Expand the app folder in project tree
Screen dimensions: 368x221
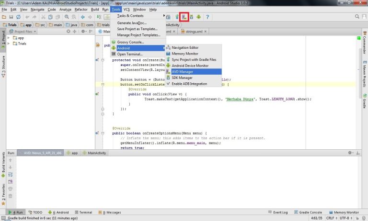(9, 38)
